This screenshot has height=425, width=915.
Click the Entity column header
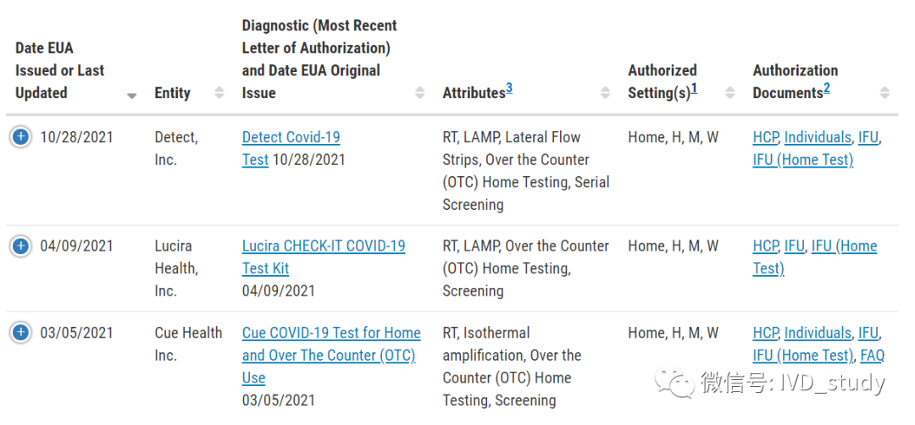point(172,93)
